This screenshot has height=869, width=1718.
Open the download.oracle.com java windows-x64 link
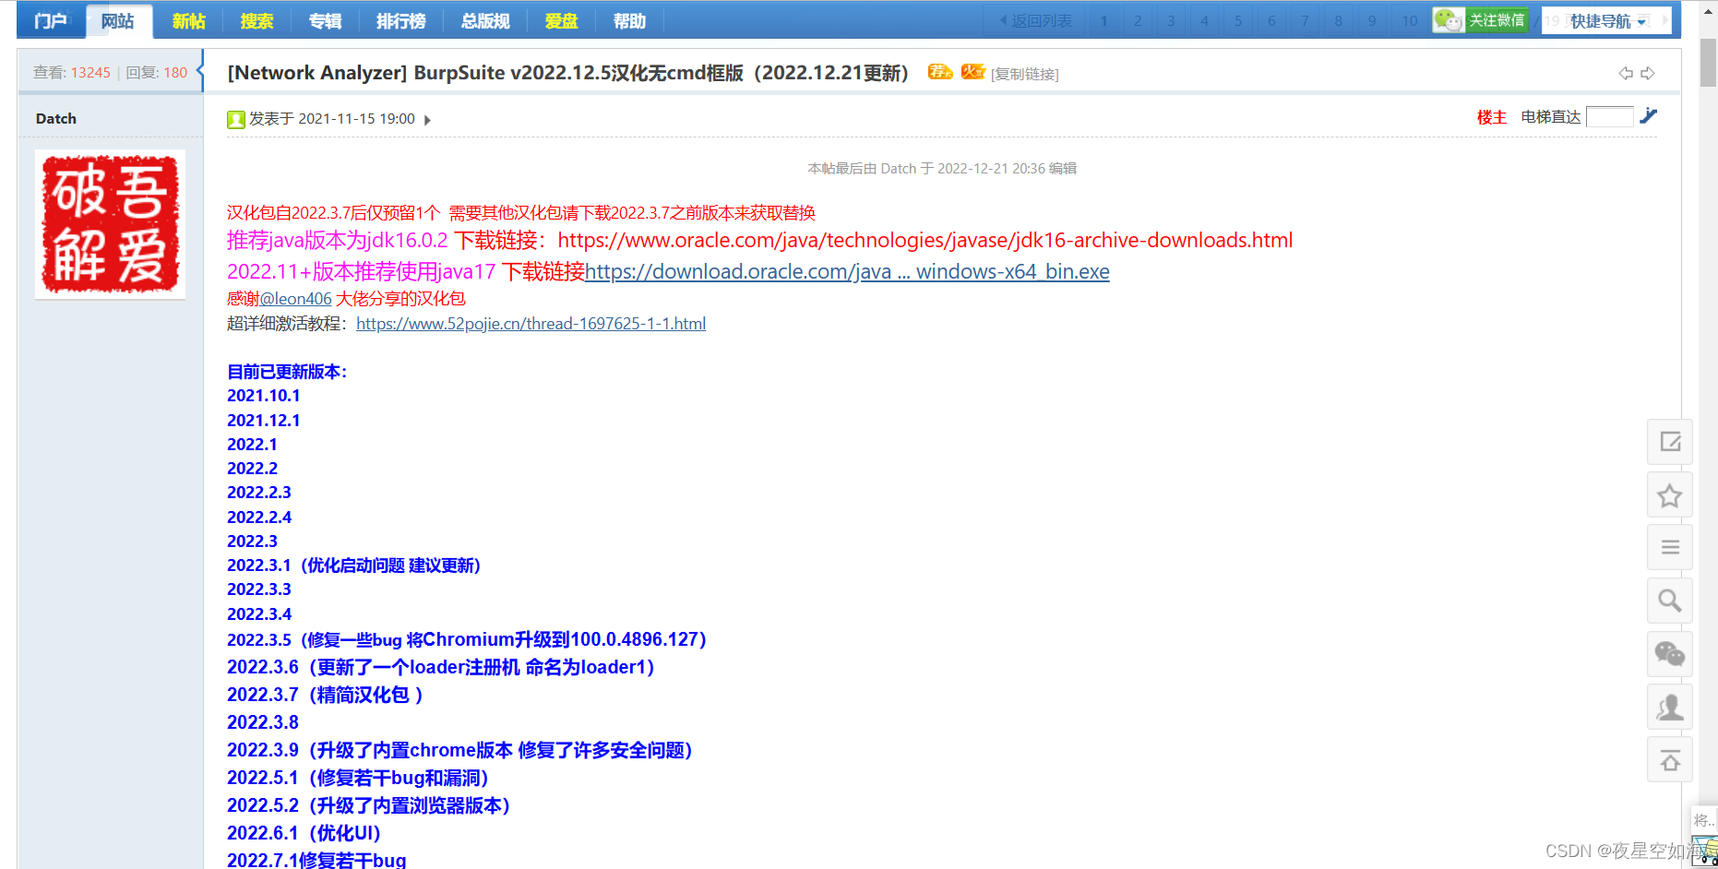(847, 272)
